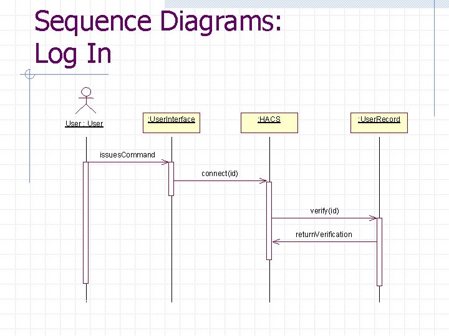The width and height of the screenshot is (449, 336).
Task: Select the UserRecord activation bar
Action: [379, 252]
